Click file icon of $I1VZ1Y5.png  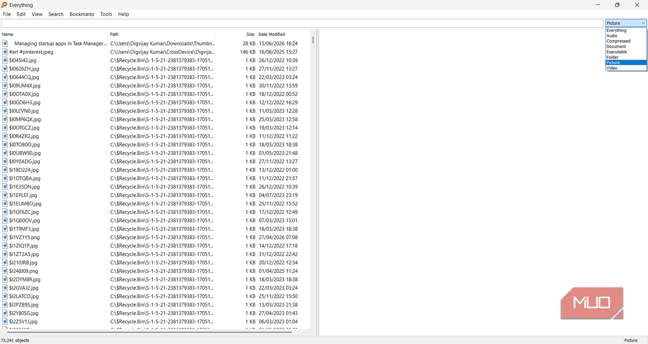coord(5,237)
